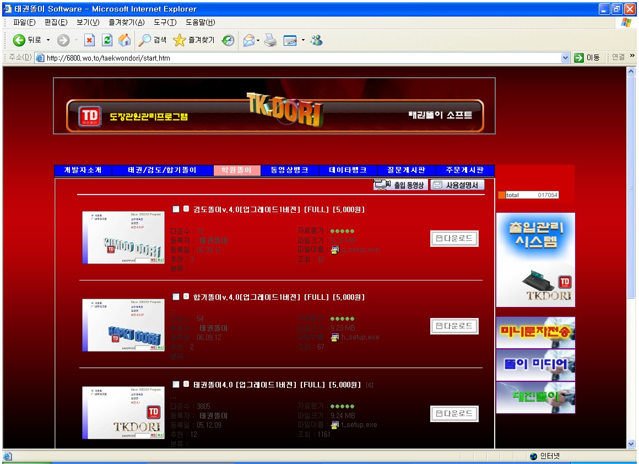Screen dimensions: 639x464
Task: Tick the checkbox beside 합기돌이v.4.0
Action: (176, 297)
